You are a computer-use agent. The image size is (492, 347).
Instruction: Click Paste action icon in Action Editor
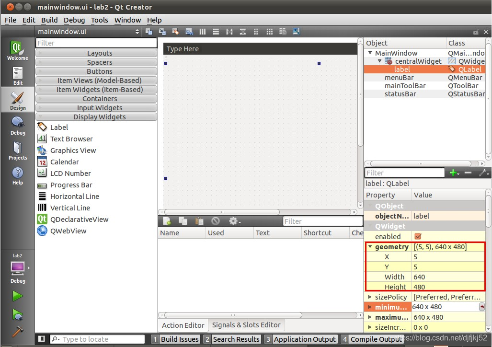(x=199, y=221)
